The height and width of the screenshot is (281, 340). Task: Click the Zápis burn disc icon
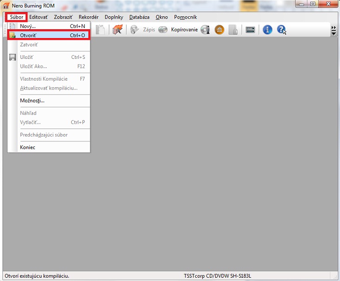click(134, 30)
